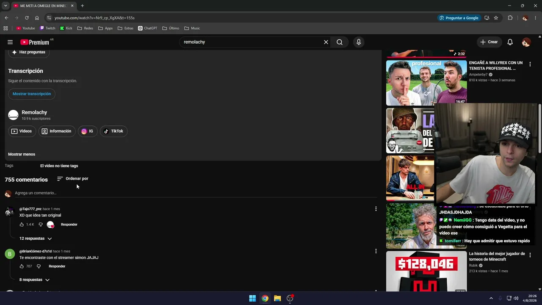
Task: Open the Extras bookmarks folder
Action: 125,28
